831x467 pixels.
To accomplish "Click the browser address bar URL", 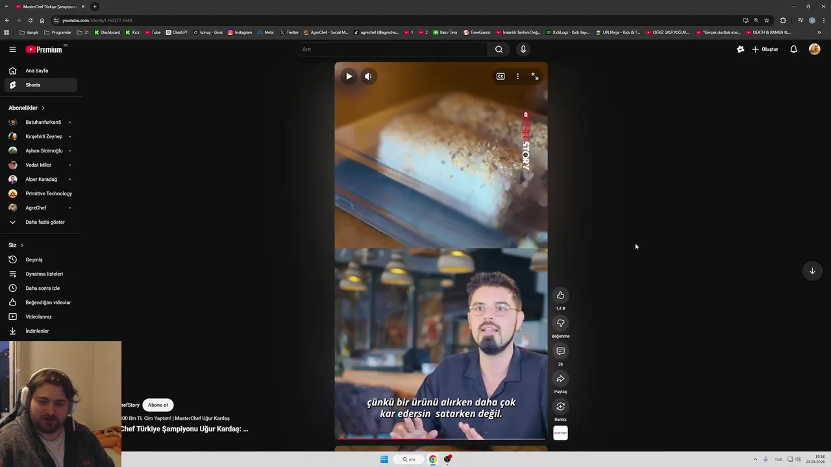I will 97,20.
